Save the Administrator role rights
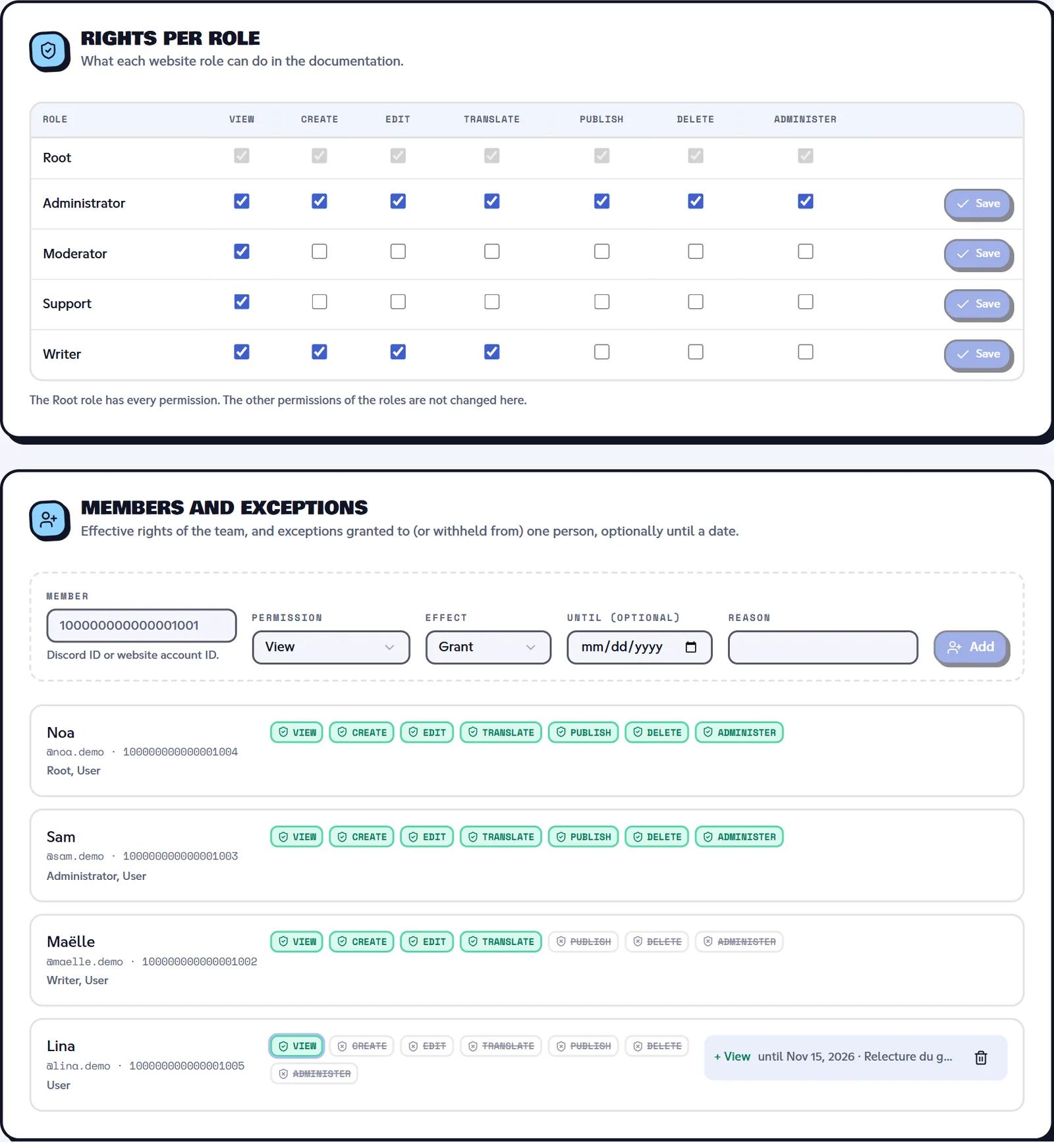The height and width of the screenshot is (1142, 1054). pos(978,204)
